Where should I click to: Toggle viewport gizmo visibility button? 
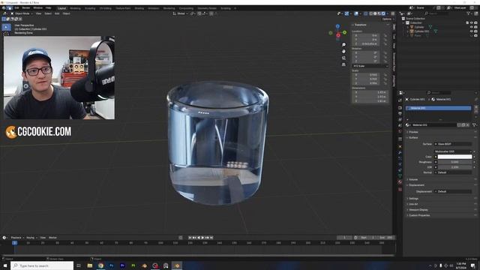click(x=346, y=13)
